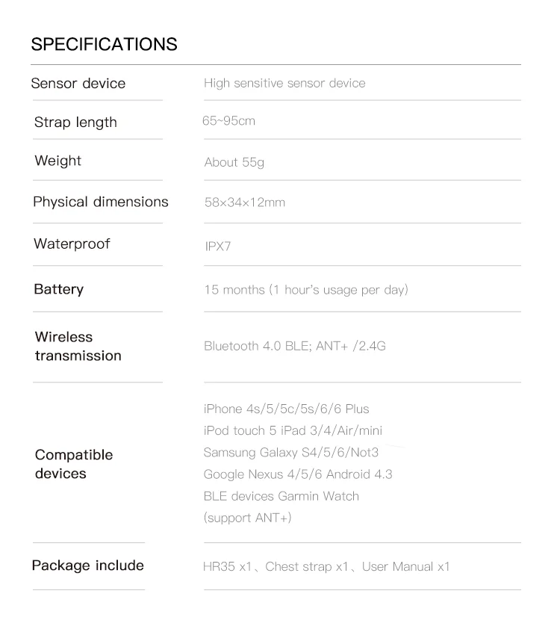Select the Strap length label
Image resolution: width=560 pixels, height=635 pixels.
click(x=75, y=123)
